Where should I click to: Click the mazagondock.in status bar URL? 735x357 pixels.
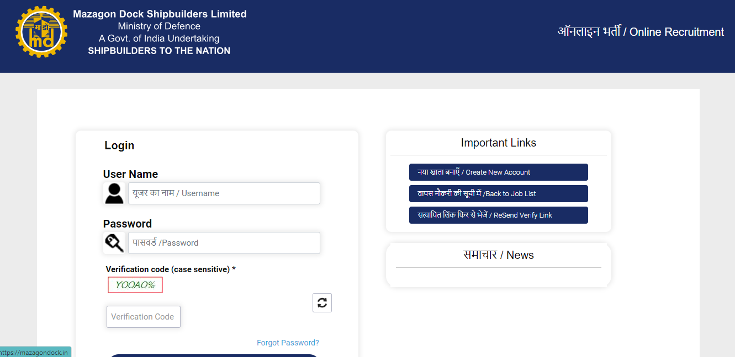click(x=34, y=352)
